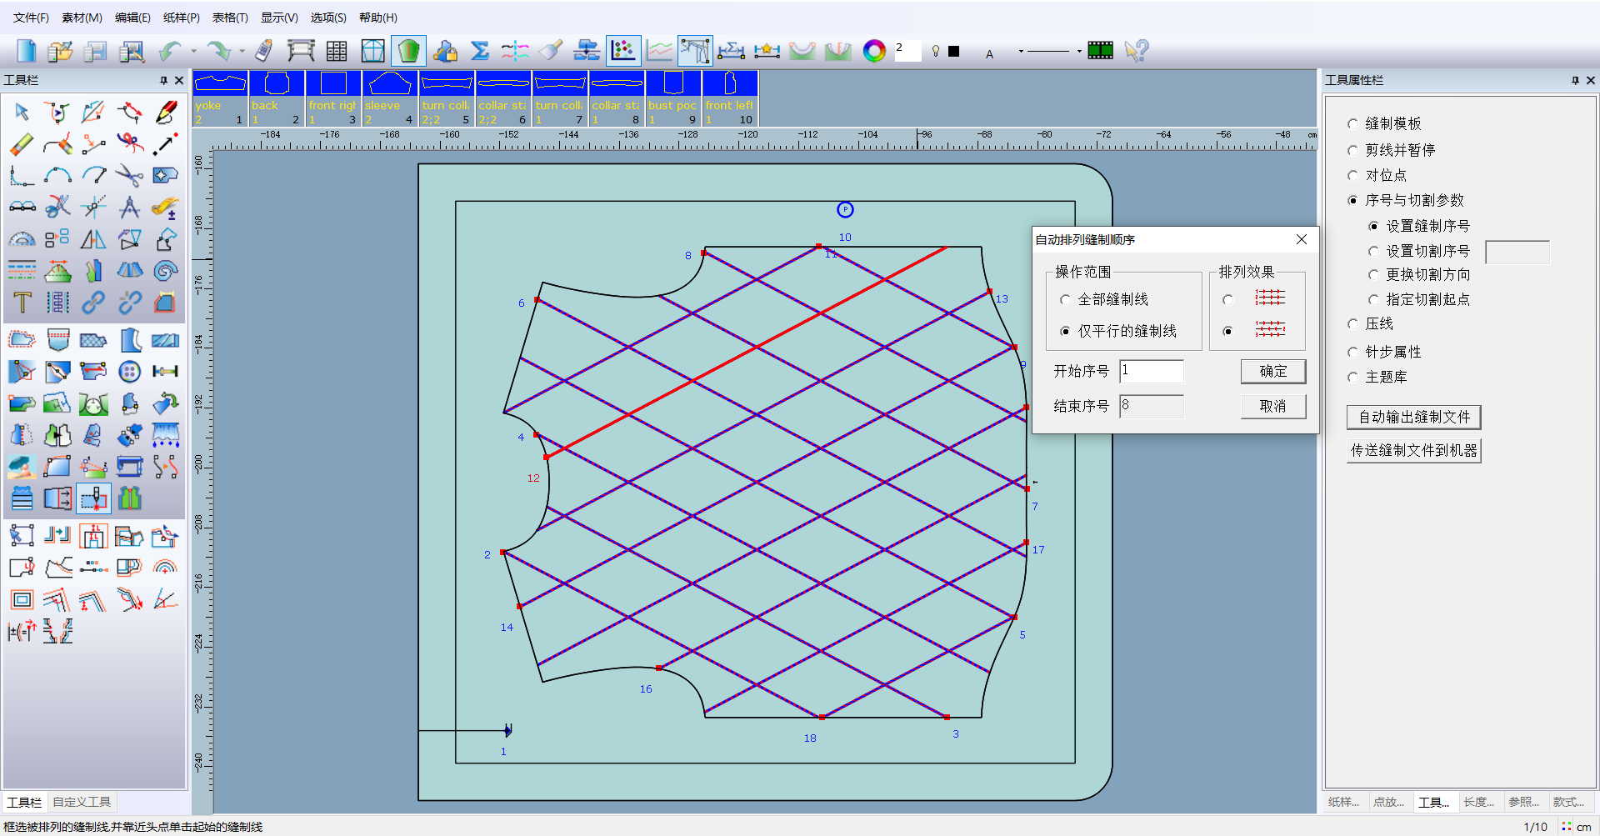Image resolution: width=1600 pixels, height=836 pixels.
Task: Select the yoke pattern piece thumbnail
Action: (220, 98)
